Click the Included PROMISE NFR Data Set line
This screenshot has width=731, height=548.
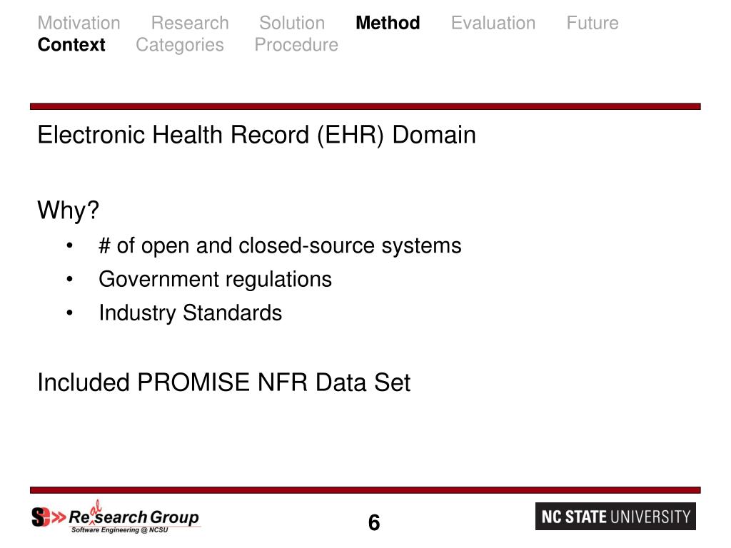pos(223,382)
